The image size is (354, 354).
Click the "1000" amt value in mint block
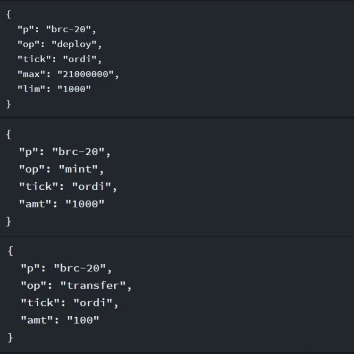85,204
